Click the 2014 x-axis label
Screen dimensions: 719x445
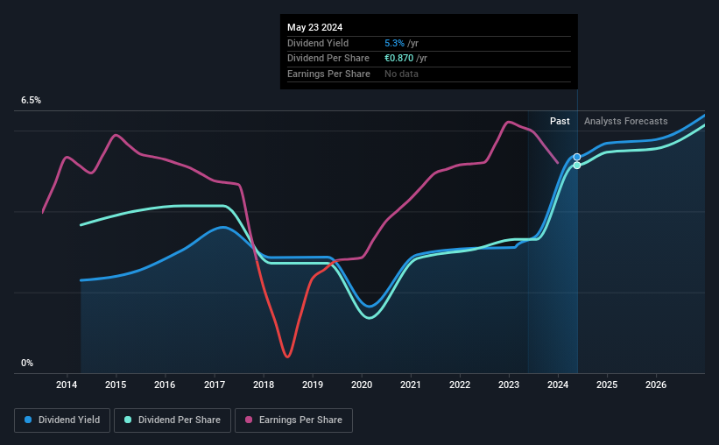pos(67,385)
